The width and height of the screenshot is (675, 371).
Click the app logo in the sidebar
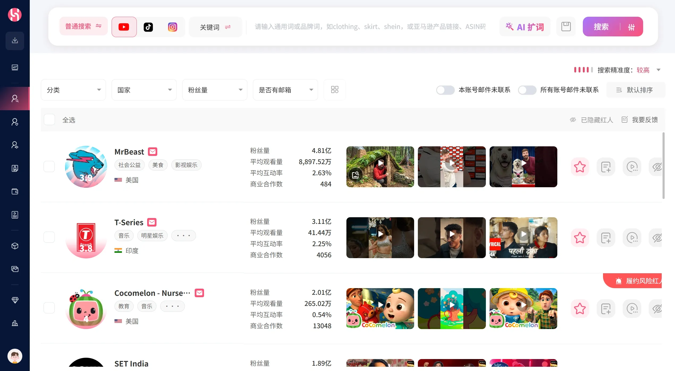[x=15, y=14]
